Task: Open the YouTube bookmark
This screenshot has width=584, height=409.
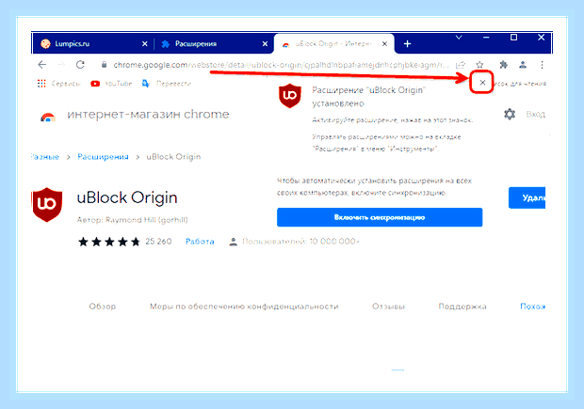Action: 111,84
